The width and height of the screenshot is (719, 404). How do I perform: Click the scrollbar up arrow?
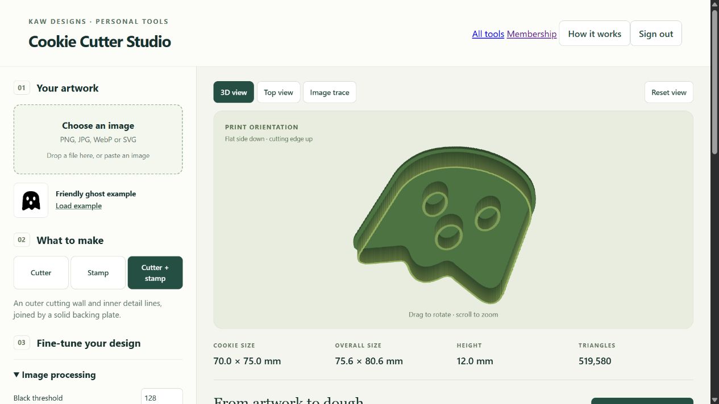click(x=714, y=5)
